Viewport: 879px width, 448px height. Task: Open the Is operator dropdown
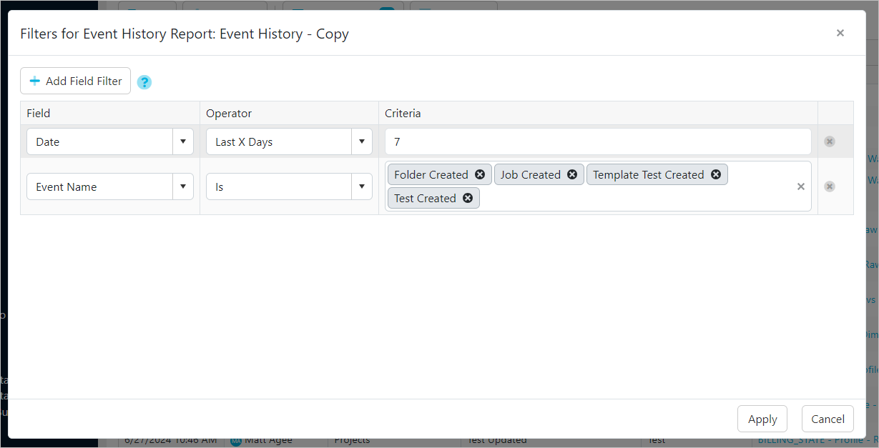pyautogui.click(x=362, y=186)
